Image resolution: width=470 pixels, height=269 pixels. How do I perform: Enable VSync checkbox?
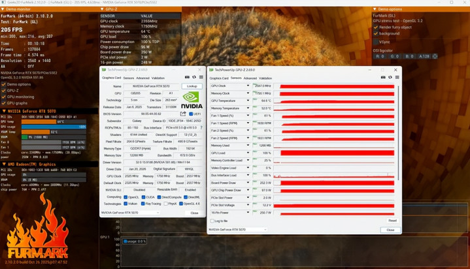[376, 42]
